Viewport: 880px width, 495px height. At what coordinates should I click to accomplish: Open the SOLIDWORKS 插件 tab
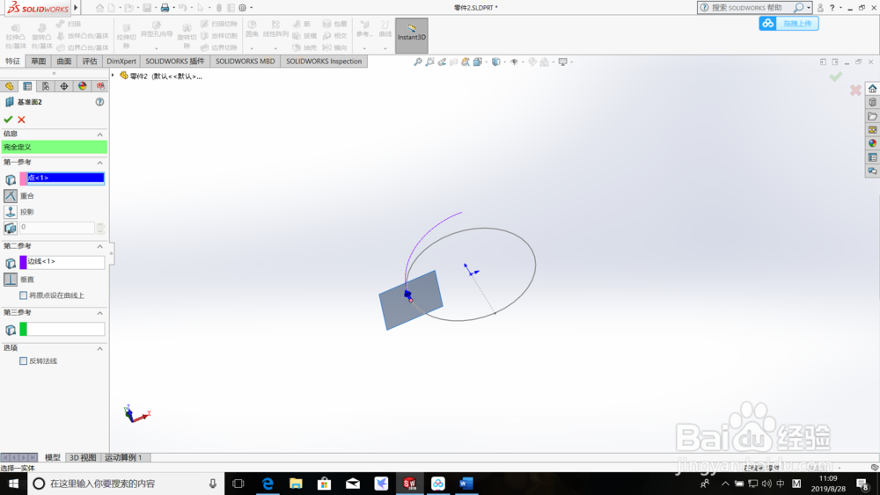[x=175, y=61]
